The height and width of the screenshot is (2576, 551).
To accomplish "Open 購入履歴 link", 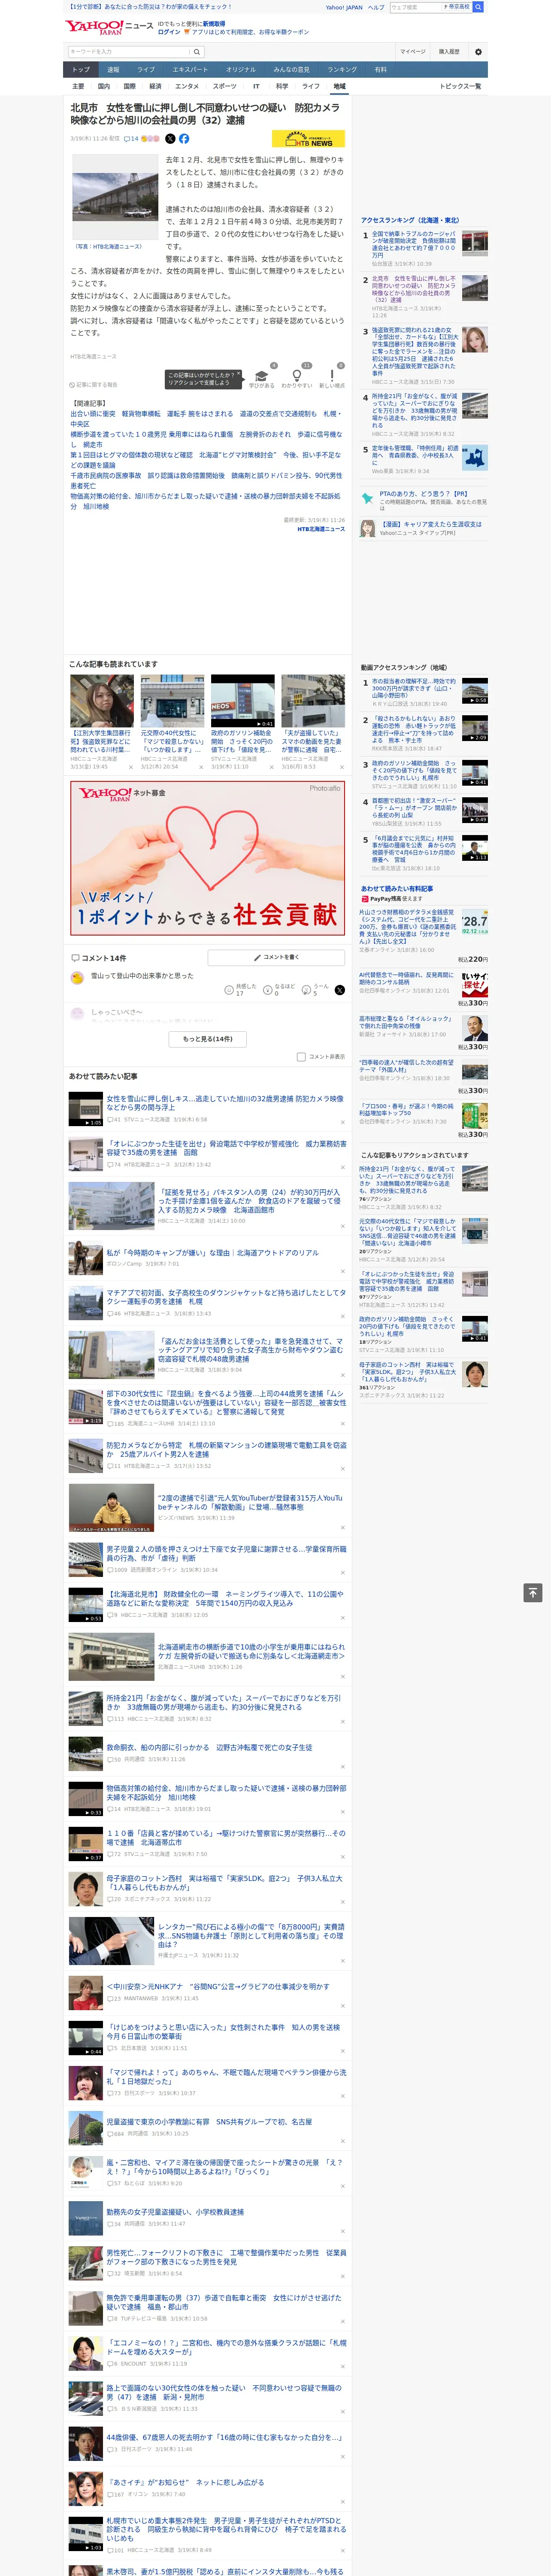I will (449, 51).
